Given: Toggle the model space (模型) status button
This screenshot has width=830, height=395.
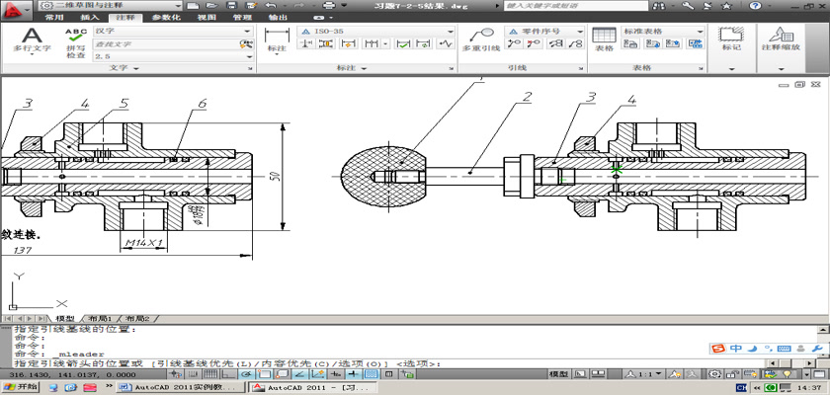Looking at the screenshot, I should pos(558,376).
